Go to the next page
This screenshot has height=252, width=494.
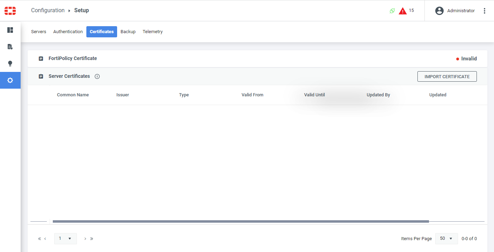[x=85, y=239]
